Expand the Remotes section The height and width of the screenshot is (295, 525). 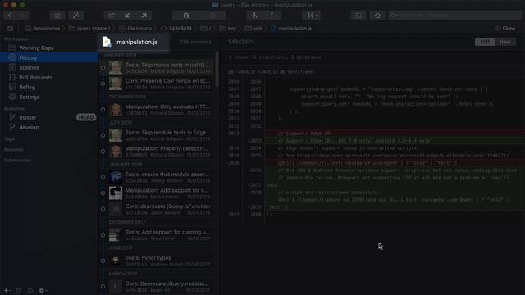click(x=13, y=149)
